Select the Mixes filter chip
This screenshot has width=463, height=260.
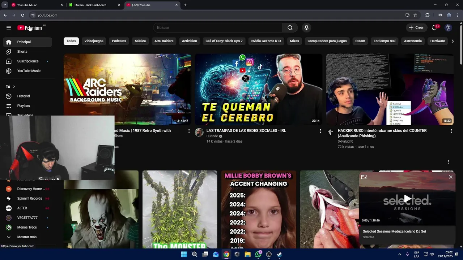tap(294, 41)
